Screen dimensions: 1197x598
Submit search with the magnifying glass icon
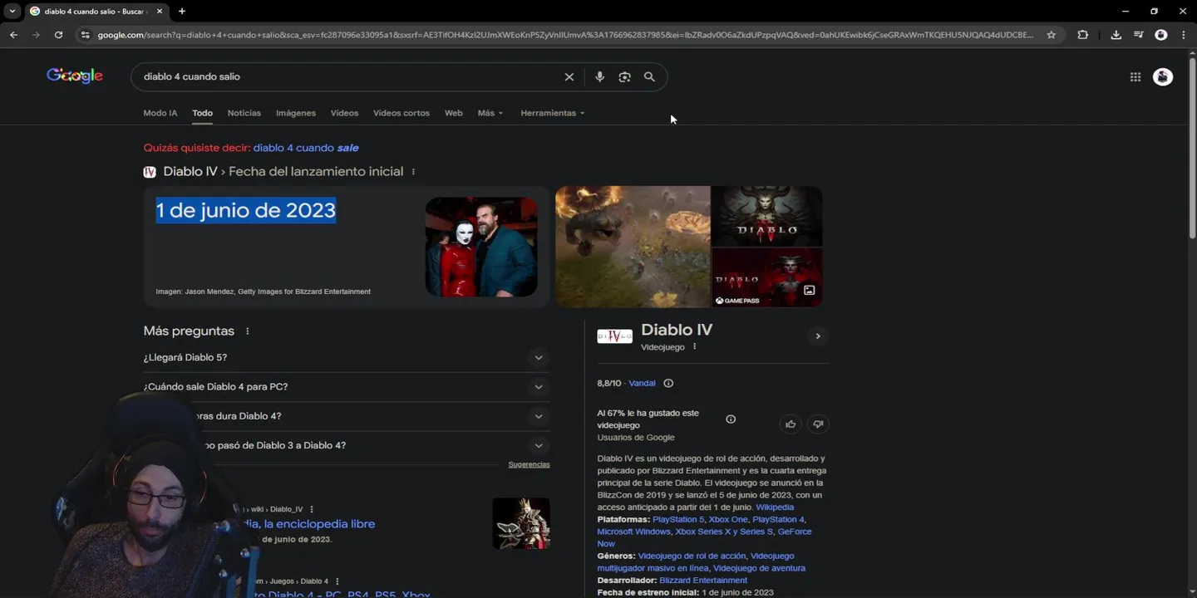click(649, 76)
